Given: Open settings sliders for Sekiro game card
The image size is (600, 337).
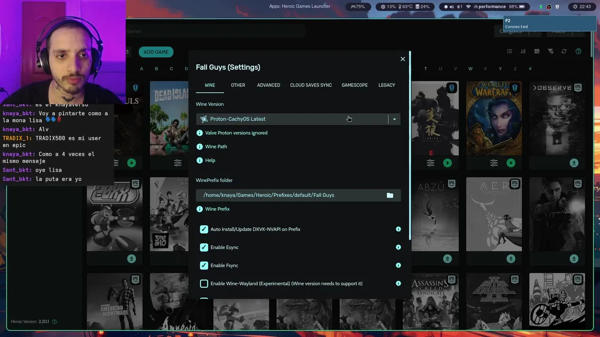Looking at the screenshot, I should 431,163.
